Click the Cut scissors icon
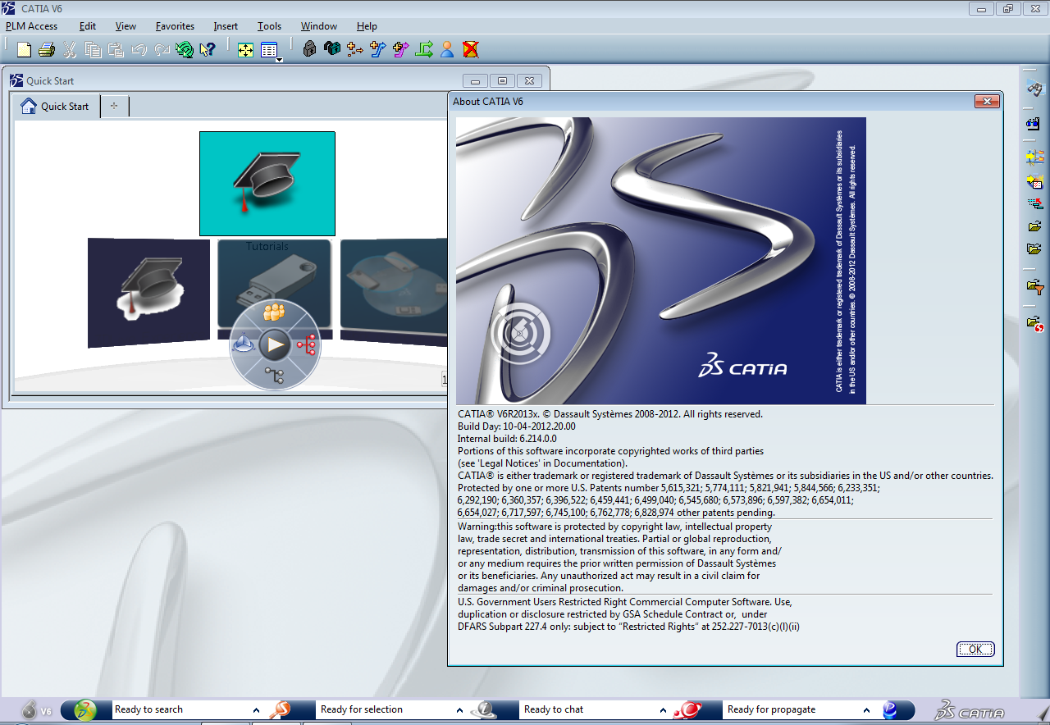Image resolution: width=1050 pixels, height=725 pixels. [x=70, y=49]
